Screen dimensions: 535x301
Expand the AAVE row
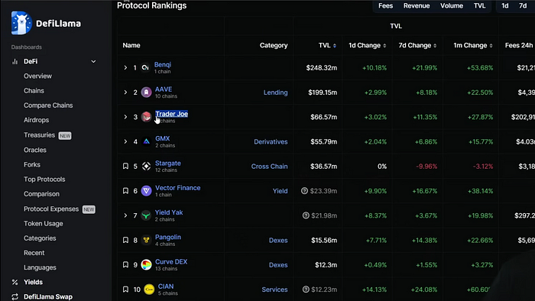[125, 92]
